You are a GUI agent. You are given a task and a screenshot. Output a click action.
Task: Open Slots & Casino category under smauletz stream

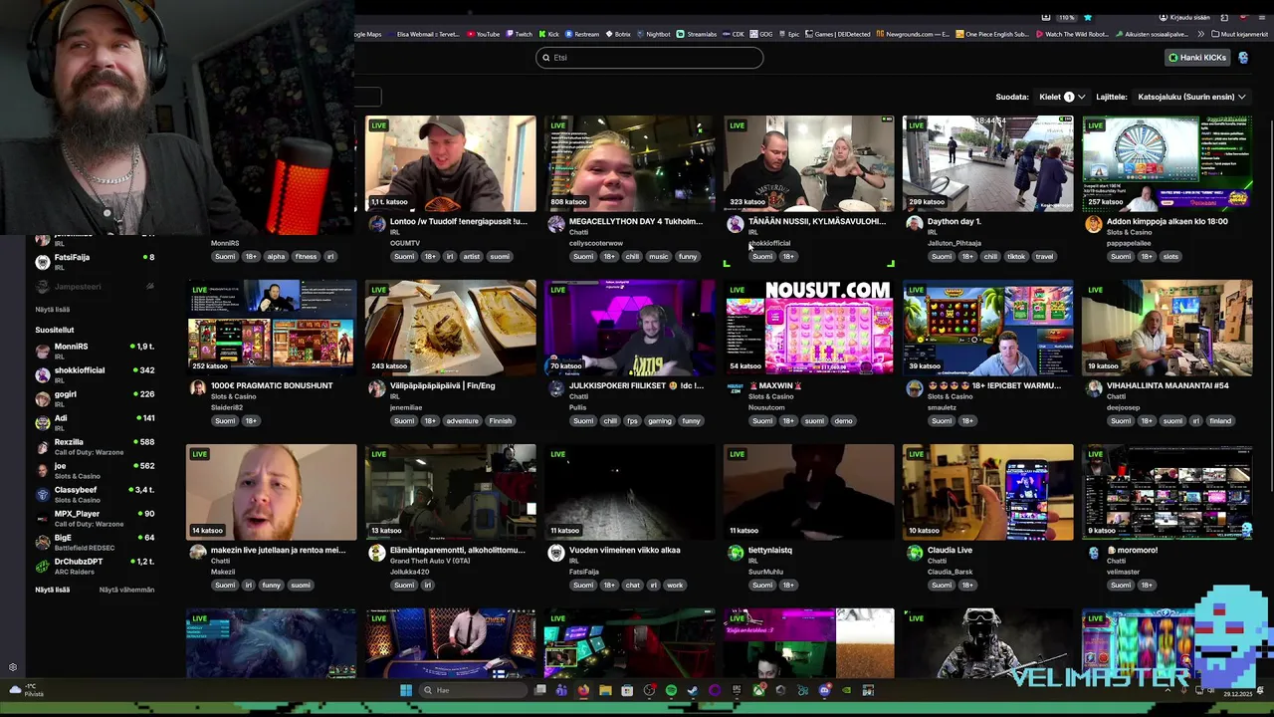tap(950, 396)
